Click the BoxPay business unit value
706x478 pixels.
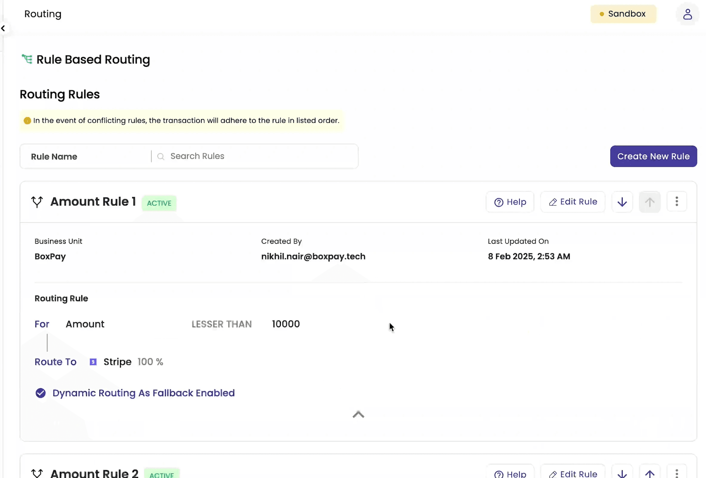click(50, 257)
